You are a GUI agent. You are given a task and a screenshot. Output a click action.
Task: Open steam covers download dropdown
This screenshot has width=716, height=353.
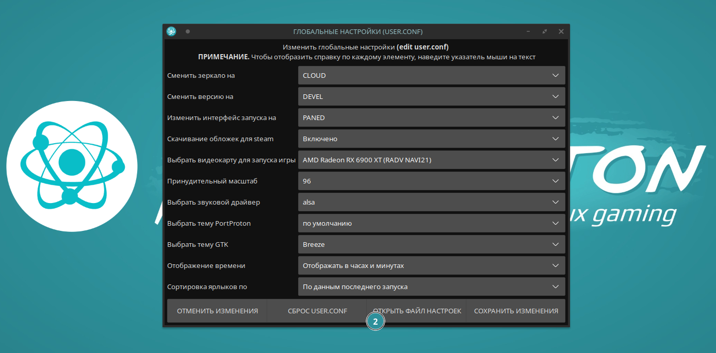coord(432,139)
